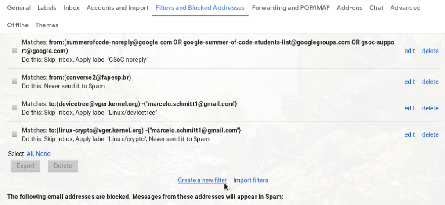Switch to the Themes tab

pyautogui.click(x=47, y=25)
